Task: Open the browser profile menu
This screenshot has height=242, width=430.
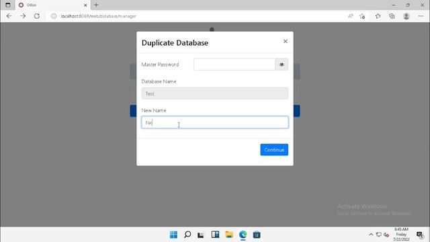Action: pos(406,16)
